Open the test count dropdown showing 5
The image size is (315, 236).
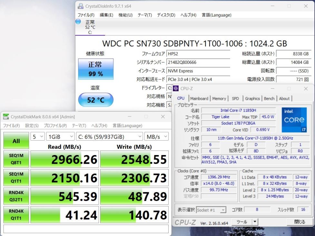(38, 137)
